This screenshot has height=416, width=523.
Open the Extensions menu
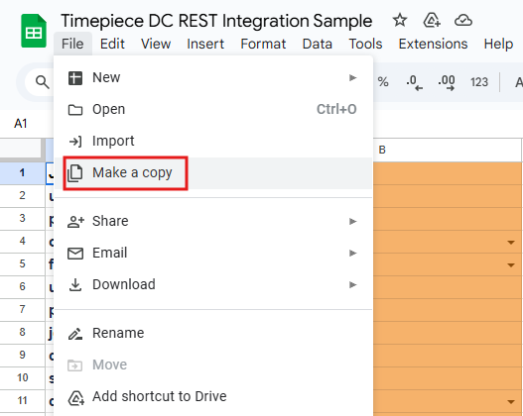coord(433,44)
